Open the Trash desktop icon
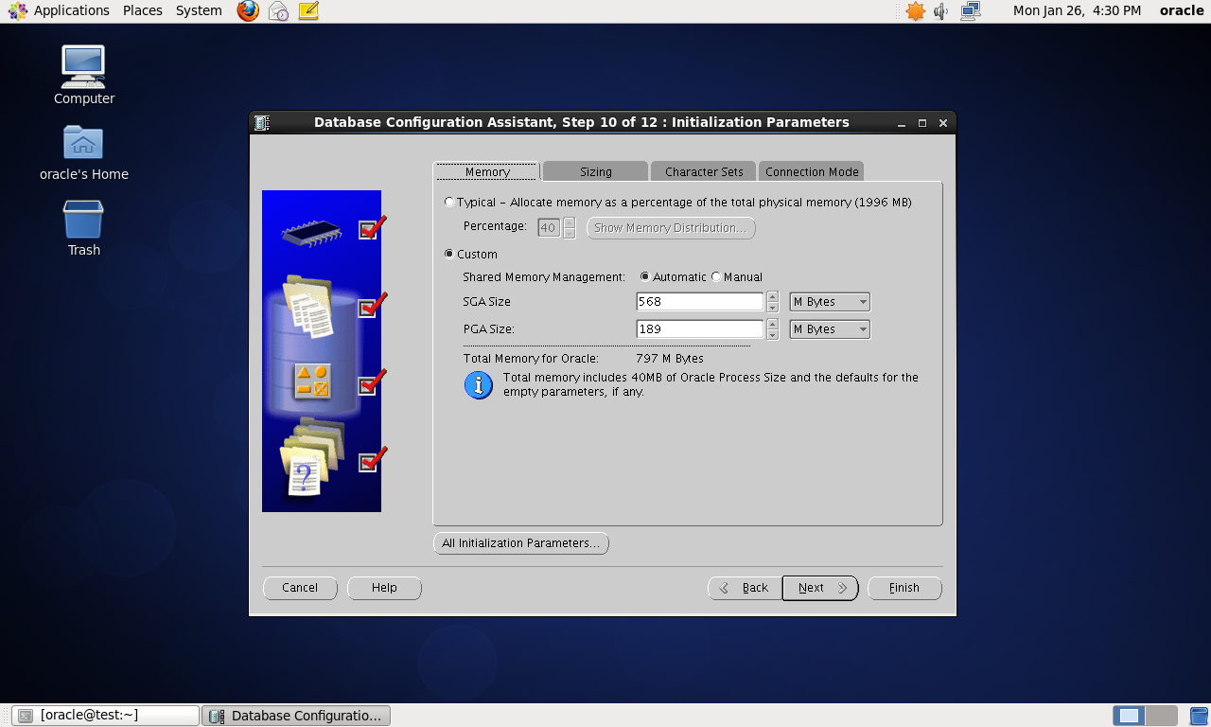Screen dimensions: 1211x727 click(x=83, y=219)
